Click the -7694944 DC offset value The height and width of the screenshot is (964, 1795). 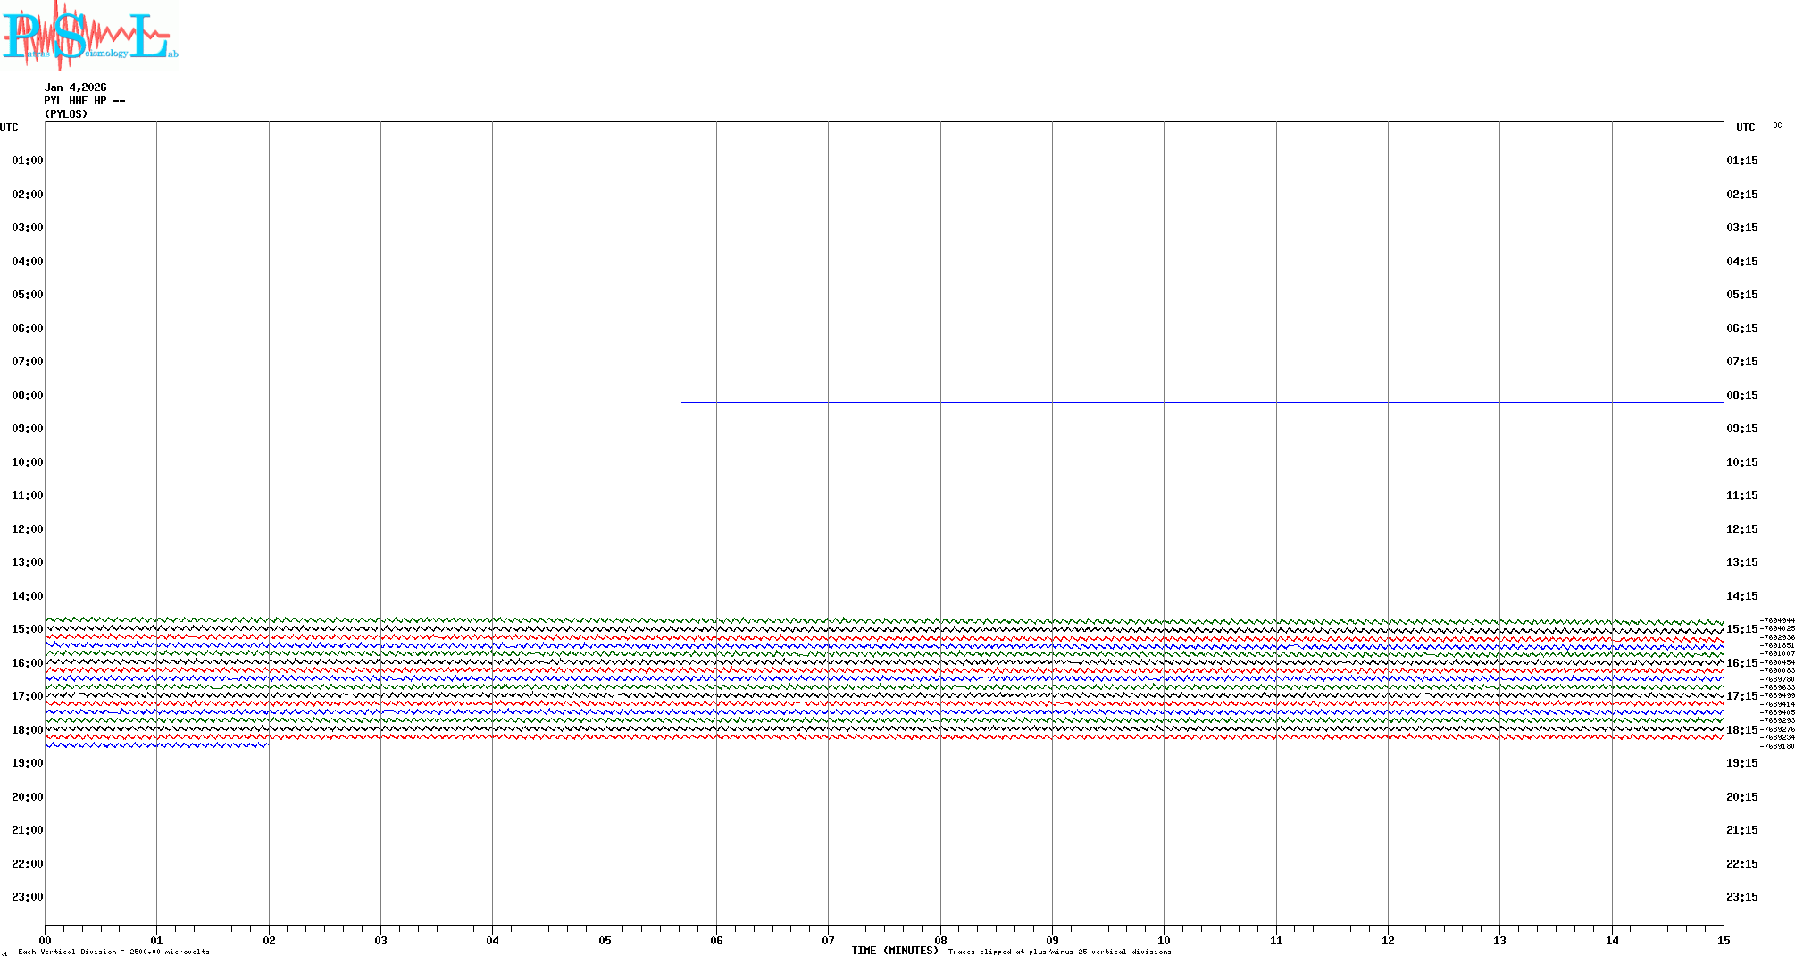[1776, 620]
